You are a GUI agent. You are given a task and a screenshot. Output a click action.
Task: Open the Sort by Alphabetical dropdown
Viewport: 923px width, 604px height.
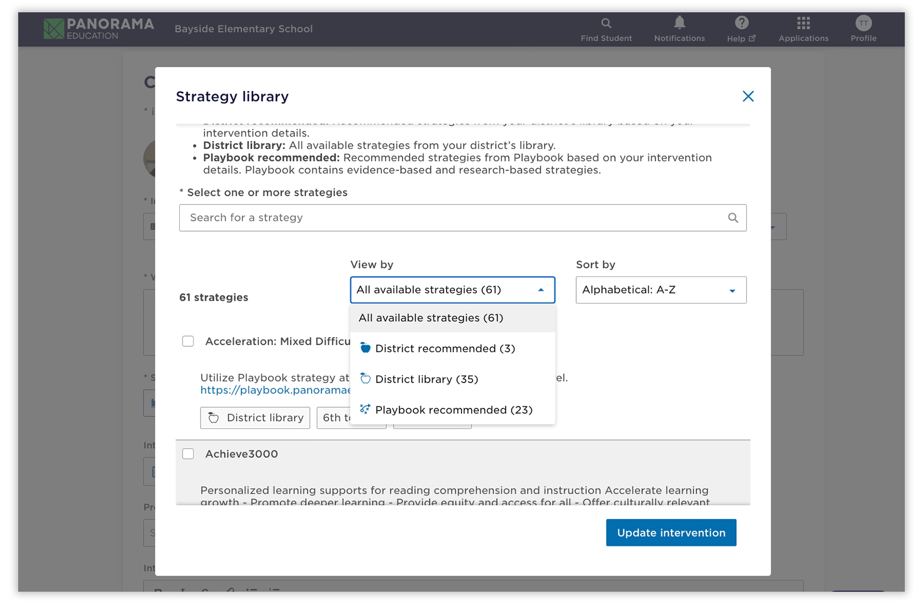[661, 290]
